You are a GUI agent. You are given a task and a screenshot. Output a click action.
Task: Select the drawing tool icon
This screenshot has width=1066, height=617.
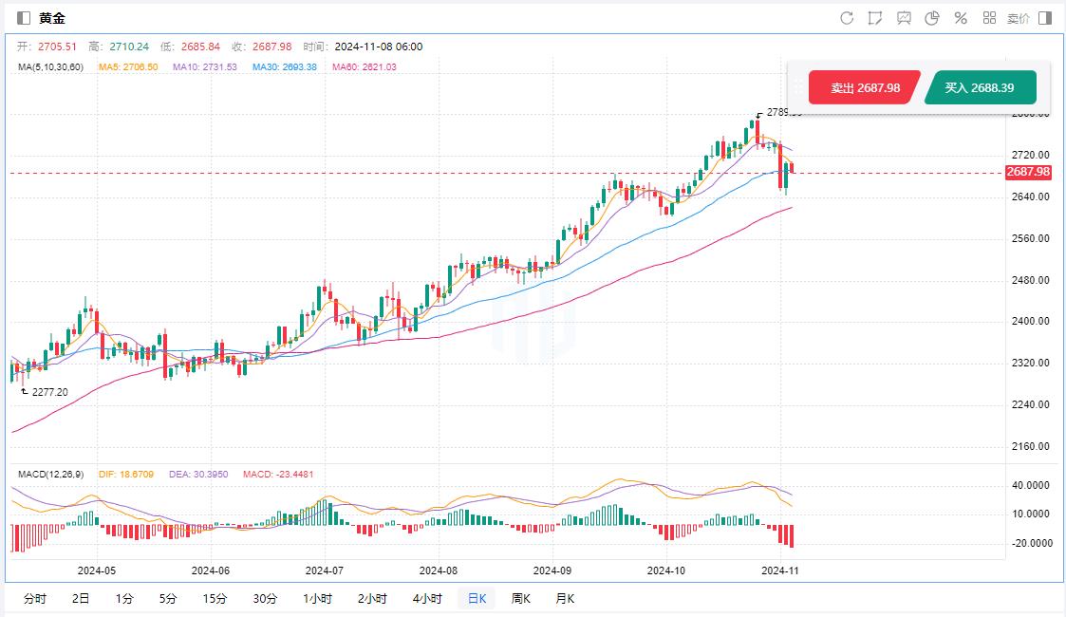875,18
